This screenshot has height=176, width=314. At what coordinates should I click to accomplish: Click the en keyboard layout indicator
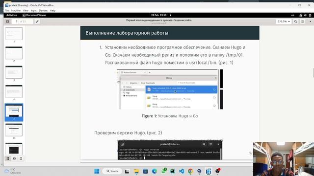pos(293,15)
